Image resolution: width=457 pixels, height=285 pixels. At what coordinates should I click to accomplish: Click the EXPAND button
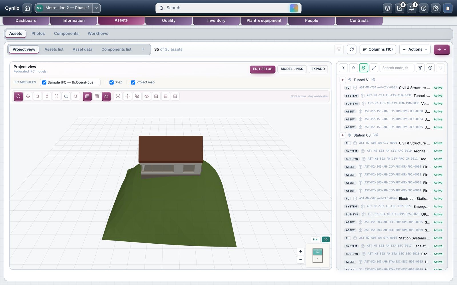(x=318, y=69)
